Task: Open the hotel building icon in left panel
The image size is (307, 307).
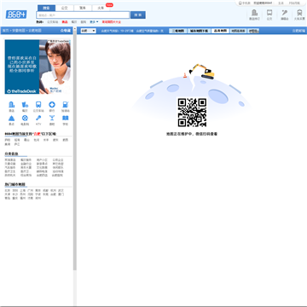Action: click(11, 105)
